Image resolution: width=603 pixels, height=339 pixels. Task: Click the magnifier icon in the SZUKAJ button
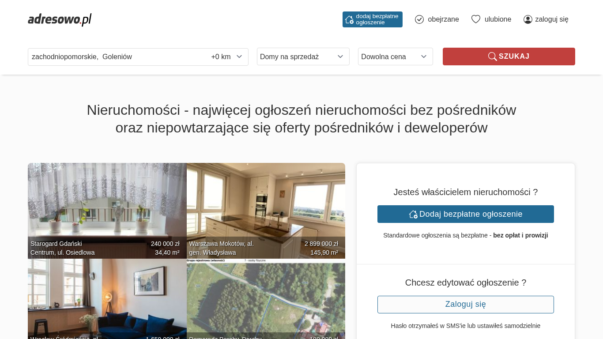[492, 56]
